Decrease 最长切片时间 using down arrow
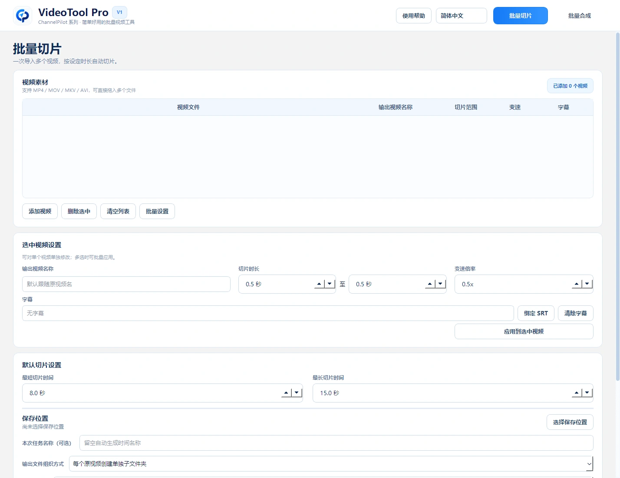The image size is (620, 478). click(587, 393)
